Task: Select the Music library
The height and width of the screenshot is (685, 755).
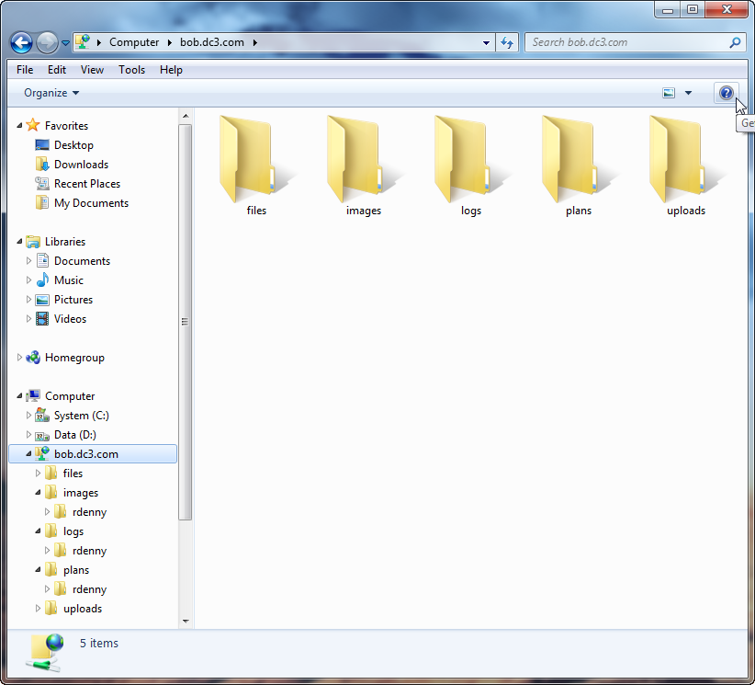Action: point(68,280)
